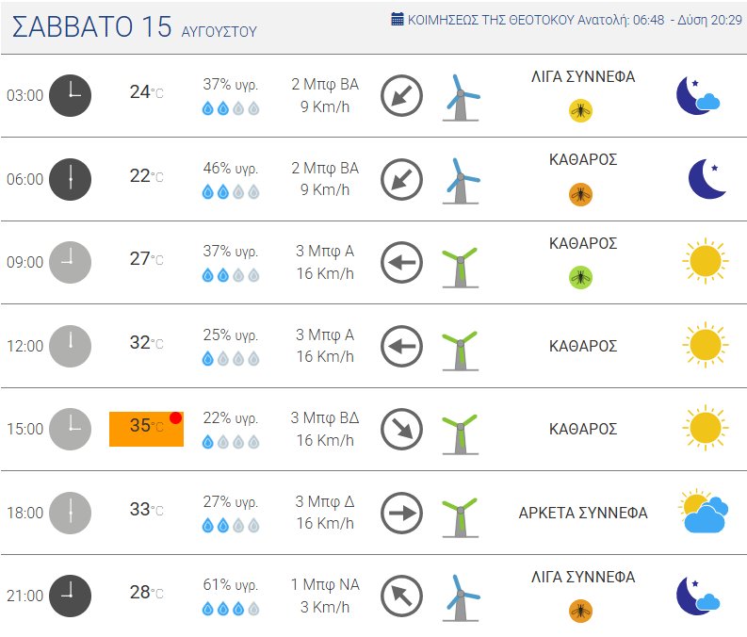Select the yellow mosquito icon at 03:00

pyautogui.click(x=580, y=110)
